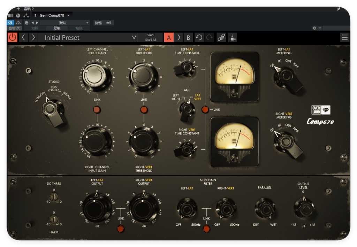Click the 侧链 sidechain button
The width and height of the screenshot is (357, 247).
[x=98, y=23]
